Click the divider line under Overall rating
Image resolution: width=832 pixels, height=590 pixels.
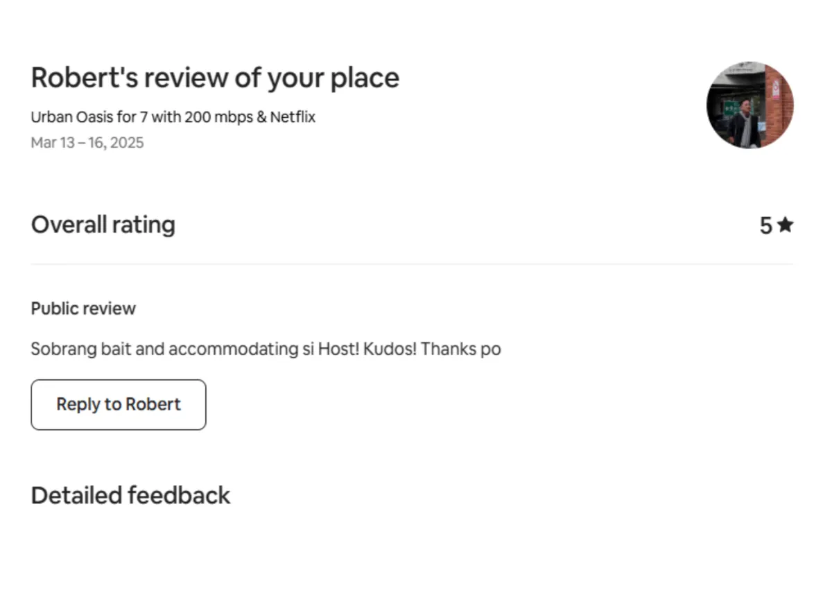413,264
